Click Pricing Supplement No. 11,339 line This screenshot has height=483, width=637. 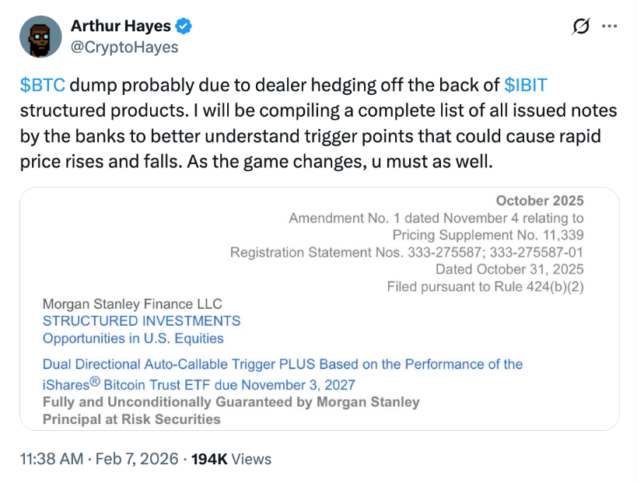[x=488, y=235]
